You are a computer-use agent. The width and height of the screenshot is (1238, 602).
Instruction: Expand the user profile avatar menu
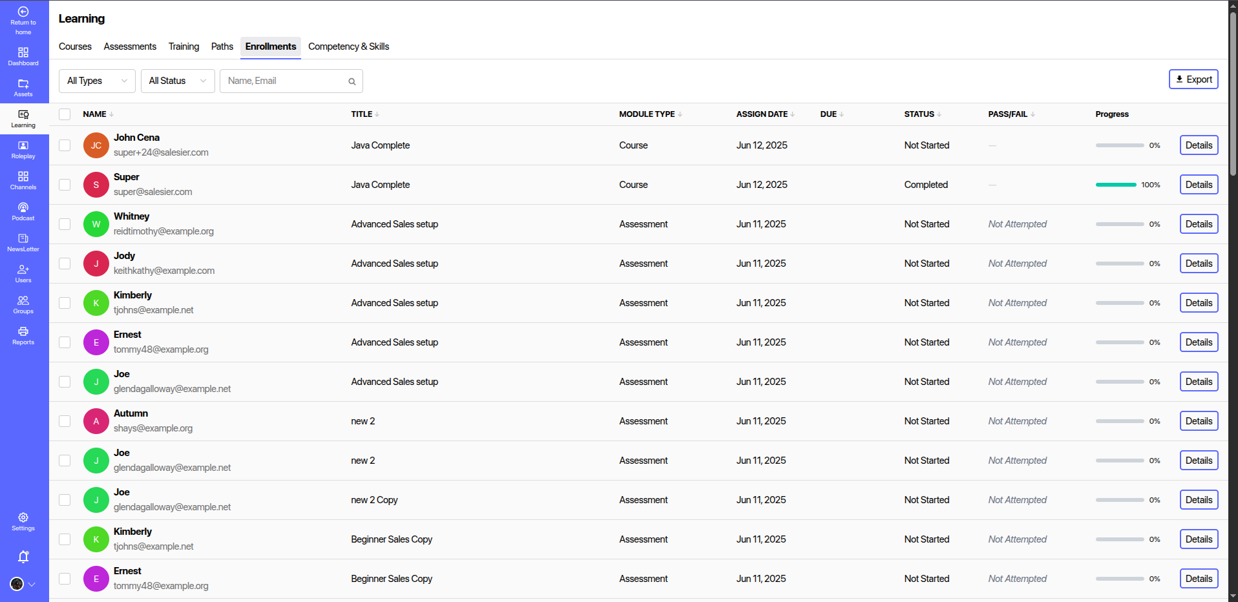(x=23, y=584)
